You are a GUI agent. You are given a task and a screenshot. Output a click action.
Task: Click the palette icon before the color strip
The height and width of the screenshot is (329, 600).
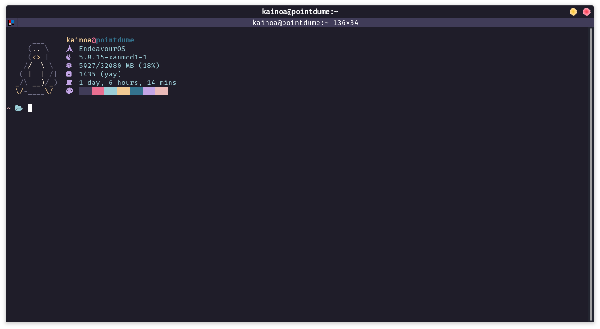pos(69,91)
